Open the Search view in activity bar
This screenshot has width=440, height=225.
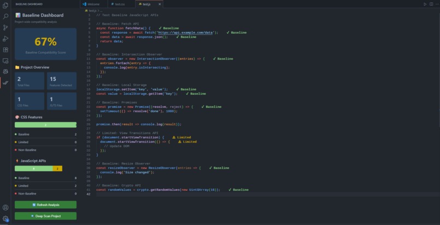point(5,16)
